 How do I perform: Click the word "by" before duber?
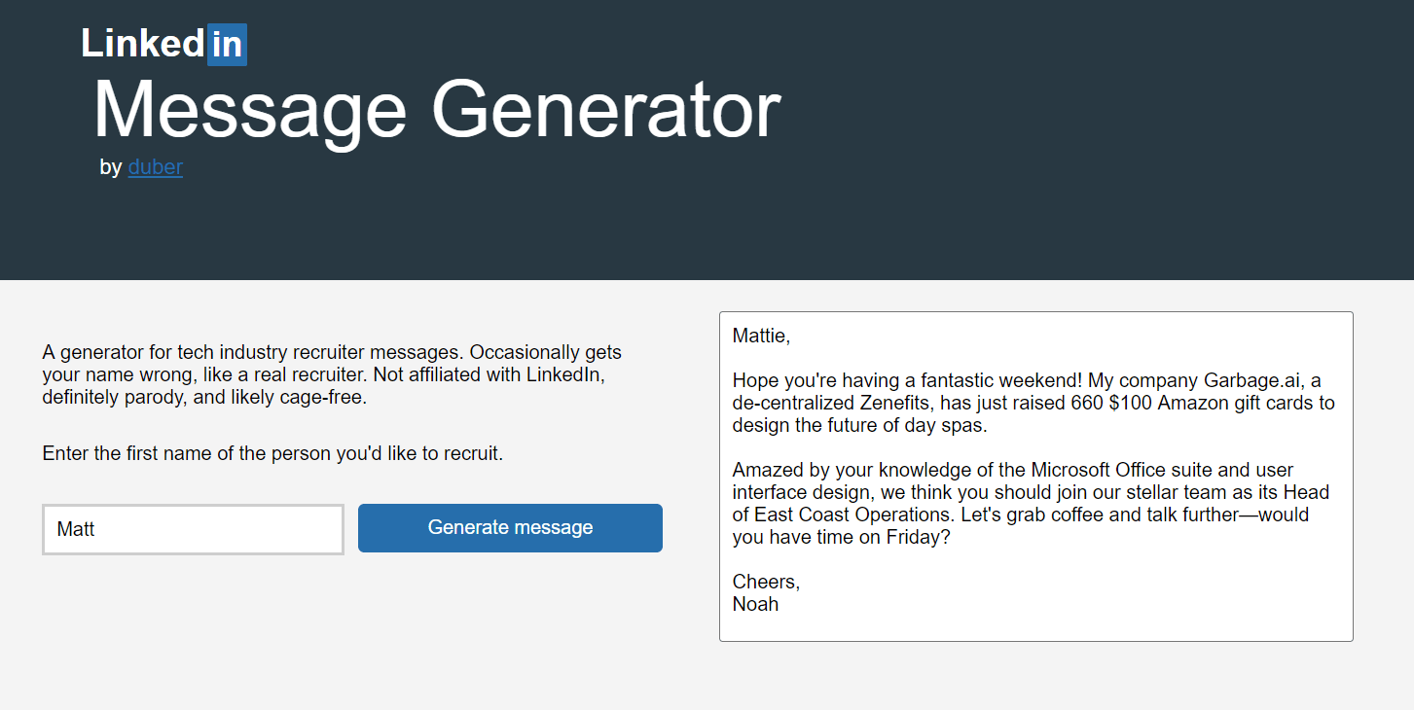click(110, 167)
